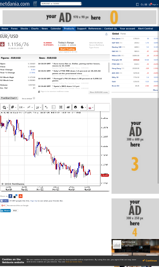Open the drawing line tools menu

[30, 107]
